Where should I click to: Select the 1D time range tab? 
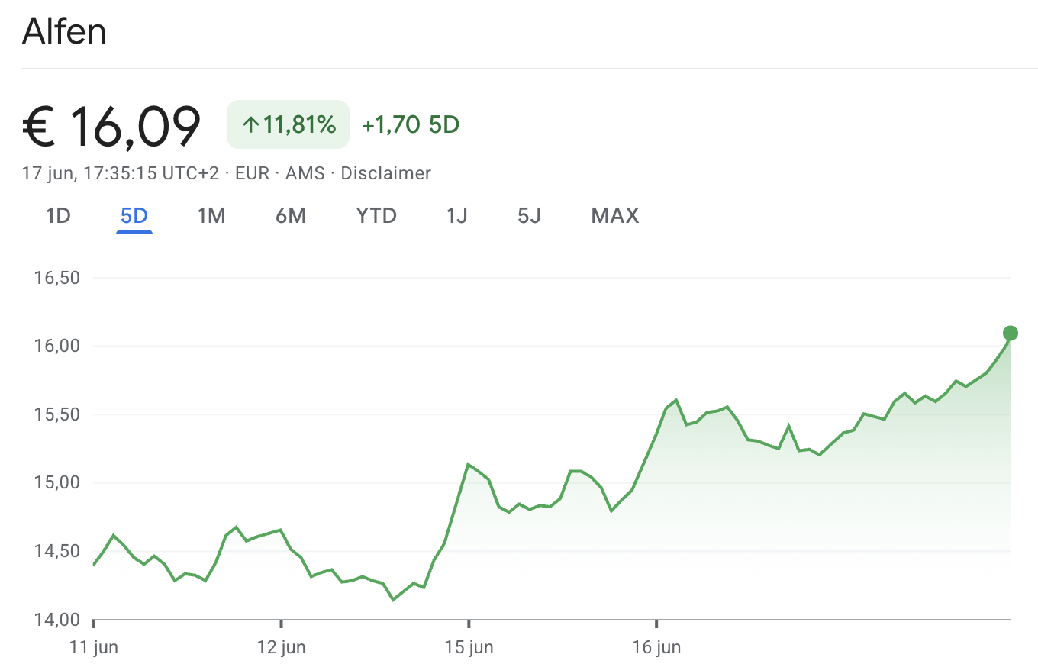(x=58, y=216)
